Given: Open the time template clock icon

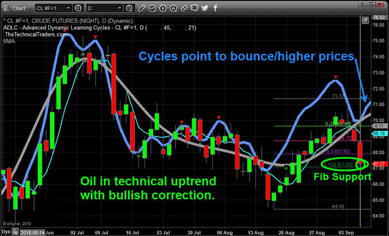Looking at the screenshot, I should pos(129,8).
